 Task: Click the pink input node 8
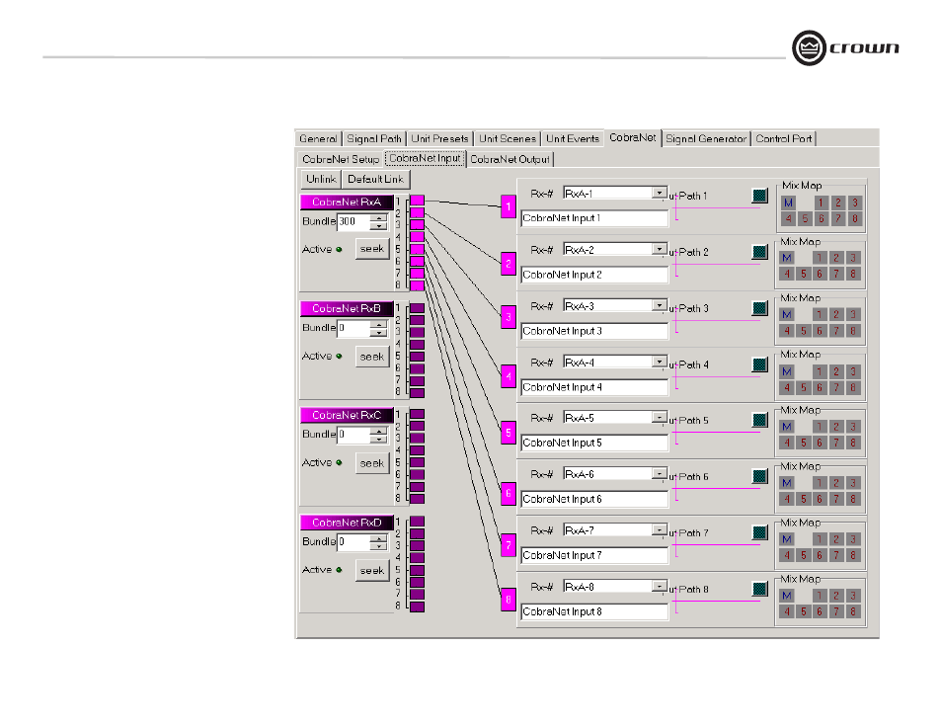point(509,600)
